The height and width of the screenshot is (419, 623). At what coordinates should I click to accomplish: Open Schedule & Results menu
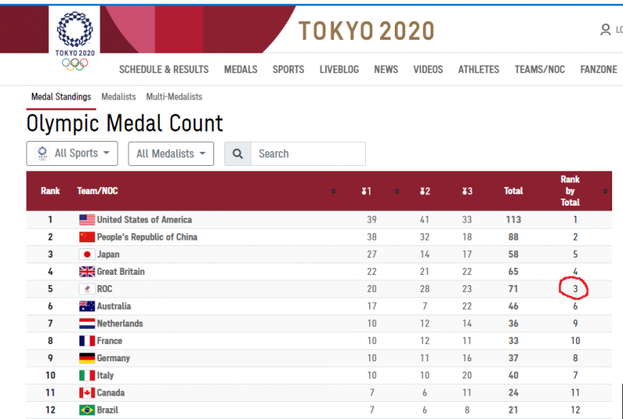point(164,69)
